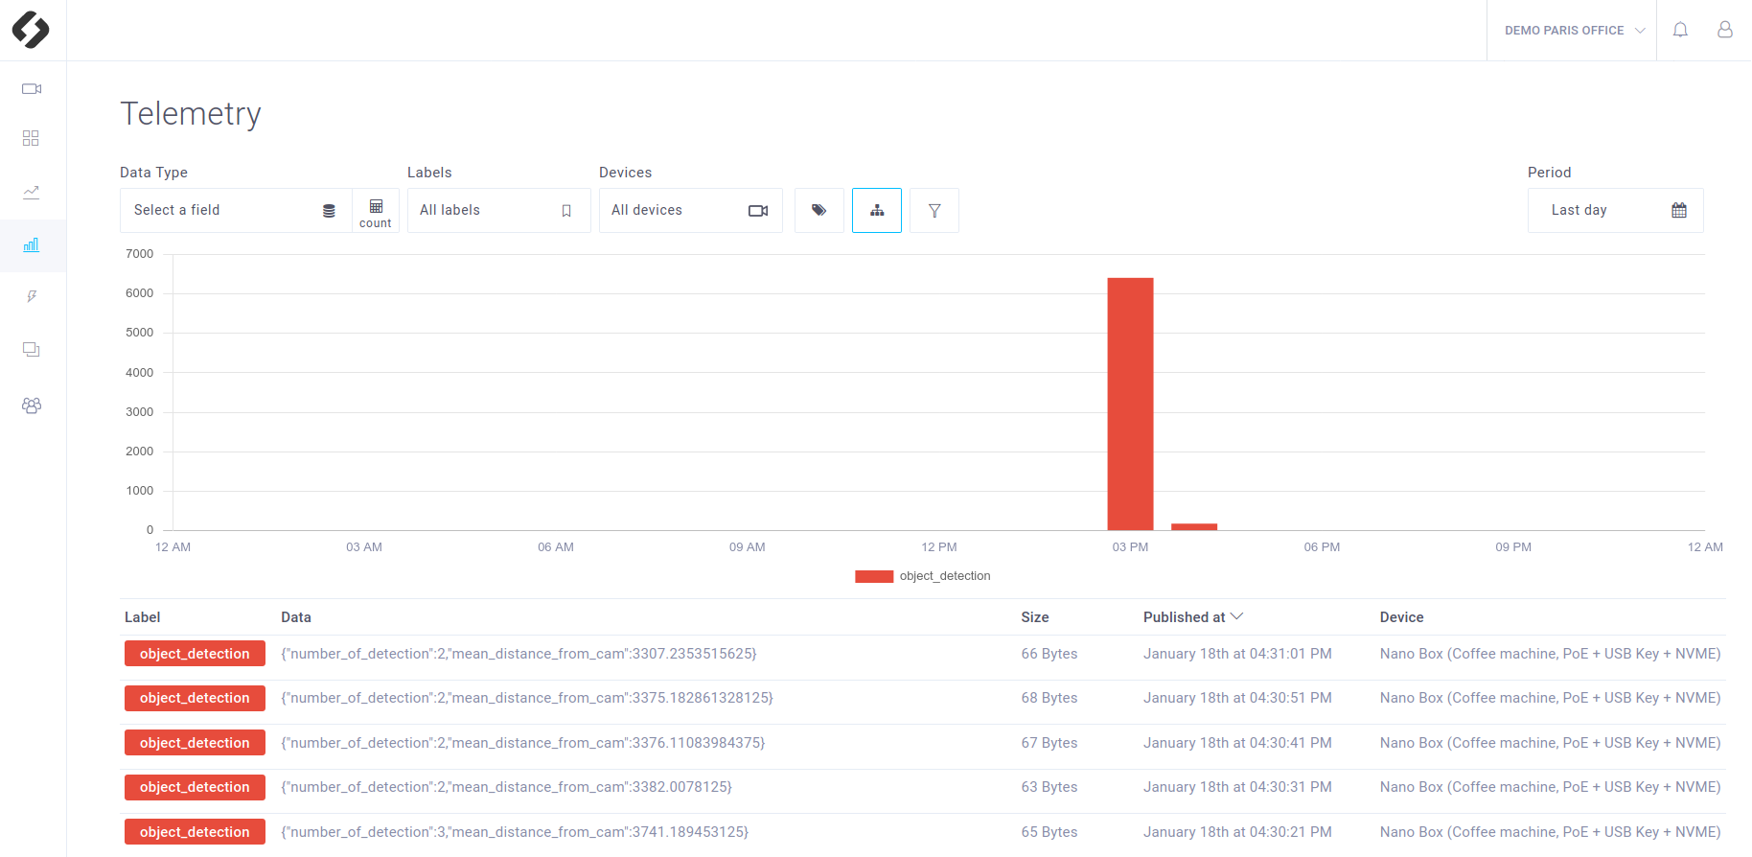Click data with mean distance 3382.0078125
The width and height of the screenshot is (1752, 857).
(x=506, y=787)
